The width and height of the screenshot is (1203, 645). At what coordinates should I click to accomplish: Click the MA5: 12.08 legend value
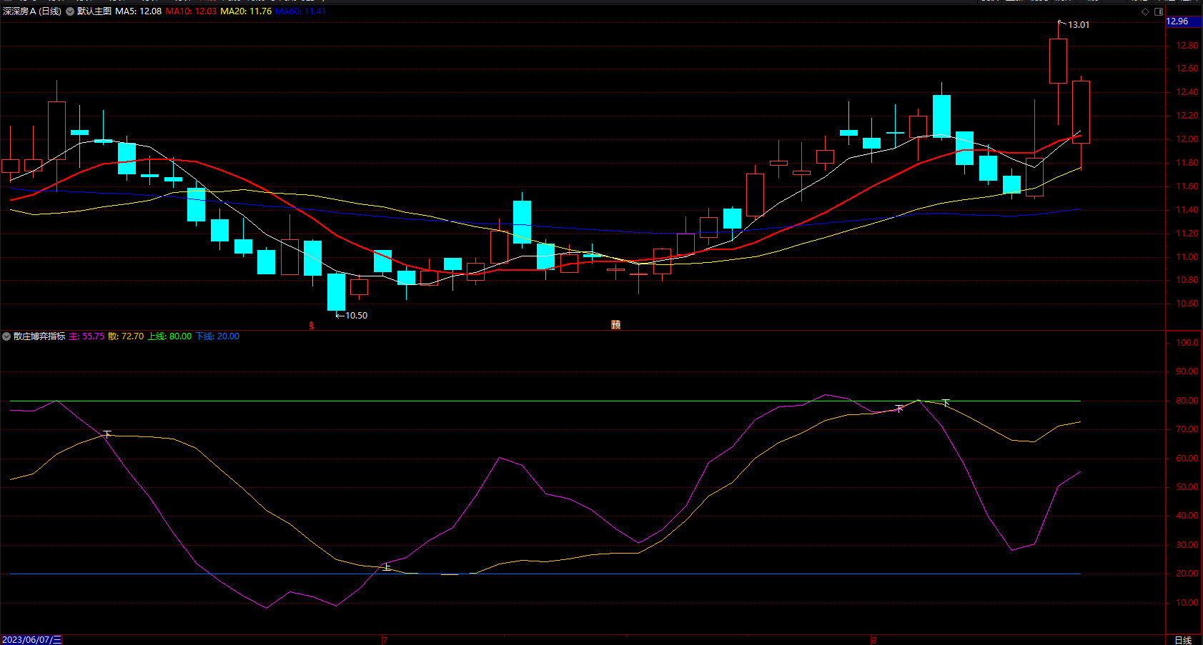pos(139,11)
